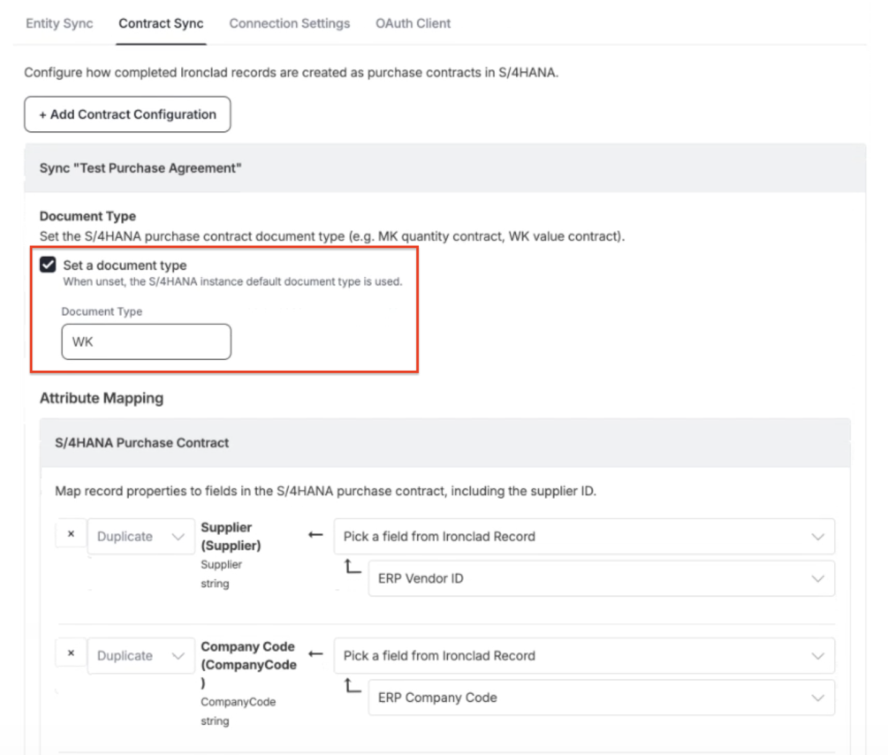Click the nested arrow icon beside ERP Vendor ID
This screenshot has height=755, width=888.
tap(352, 566)
